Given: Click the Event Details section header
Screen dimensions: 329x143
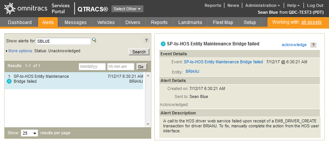Looking at the screenshot, I should pos(240,54).
